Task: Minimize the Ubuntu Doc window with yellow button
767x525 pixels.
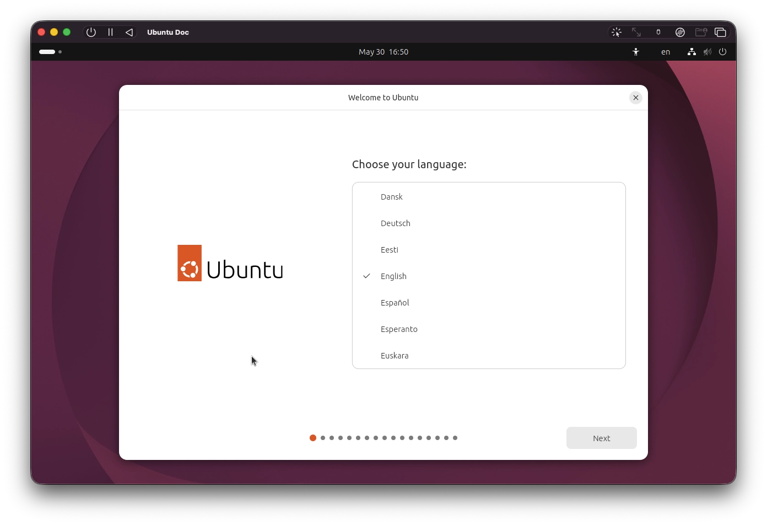Action: [x=54, y=32]
